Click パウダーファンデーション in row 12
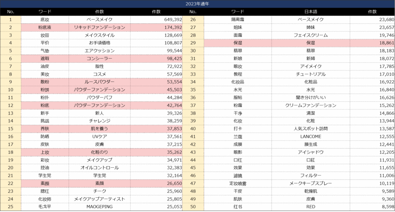 pos(100,106)
